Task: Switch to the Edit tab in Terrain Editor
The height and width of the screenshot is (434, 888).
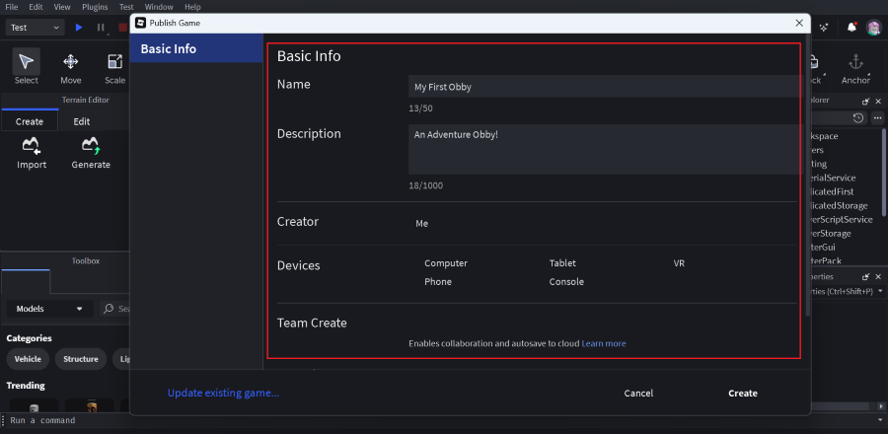Action: click(82, 121)
